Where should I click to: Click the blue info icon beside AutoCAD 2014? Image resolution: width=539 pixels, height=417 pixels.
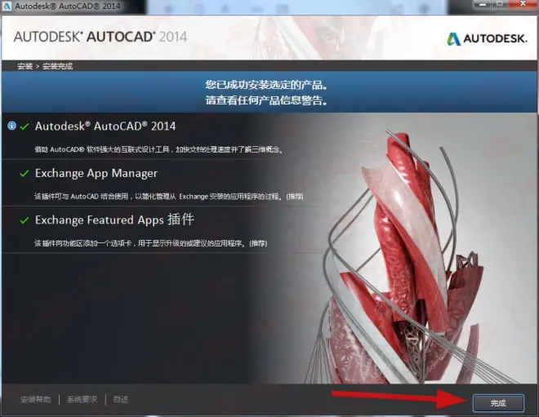pos(11,126)
